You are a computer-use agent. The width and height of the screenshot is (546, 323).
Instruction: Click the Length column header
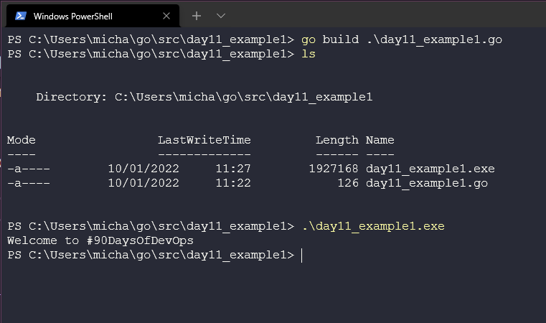(336, 140)
